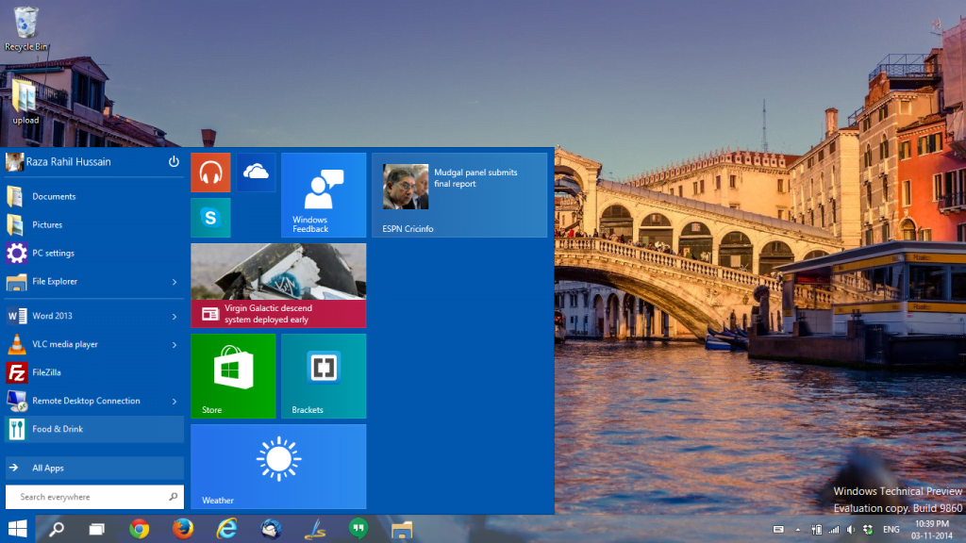Click the Search everywhere input box
This screenshot has height=543, width=966.
(90, 497)
